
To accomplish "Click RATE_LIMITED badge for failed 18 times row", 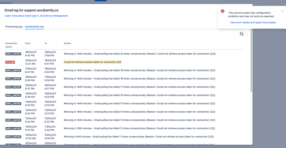I will [13, 79].
